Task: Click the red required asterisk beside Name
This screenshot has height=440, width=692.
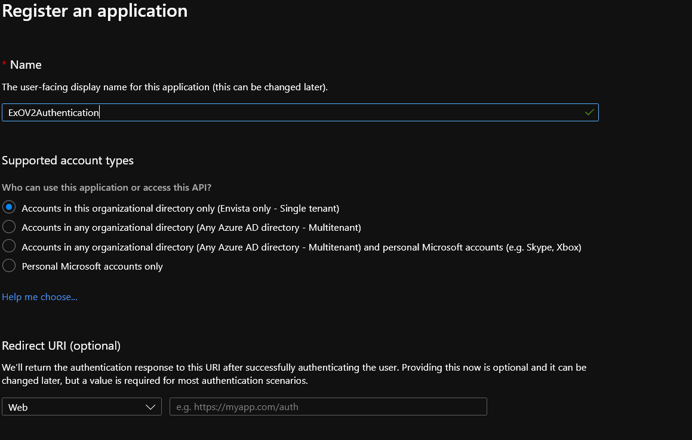Action: click(x=5, y=64)
